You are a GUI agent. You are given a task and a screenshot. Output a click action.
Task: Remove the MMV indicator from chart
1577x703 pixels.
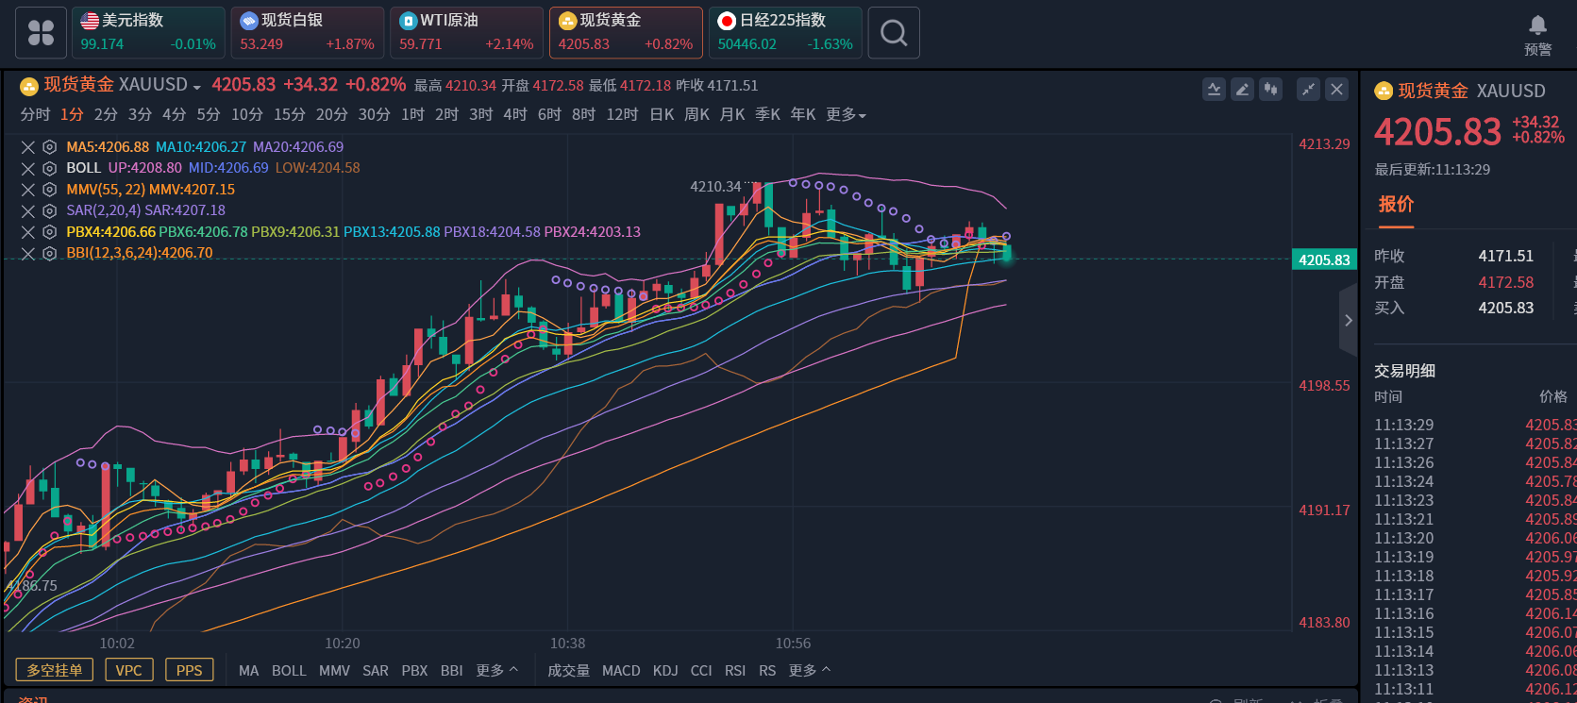point(28,190)
